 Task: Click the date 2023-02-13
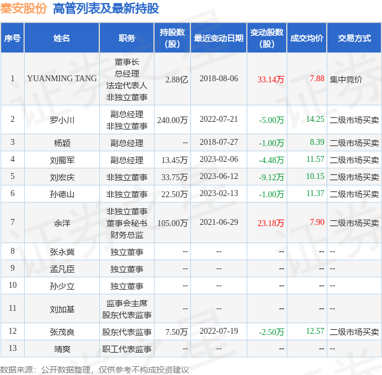click(219, 193)
